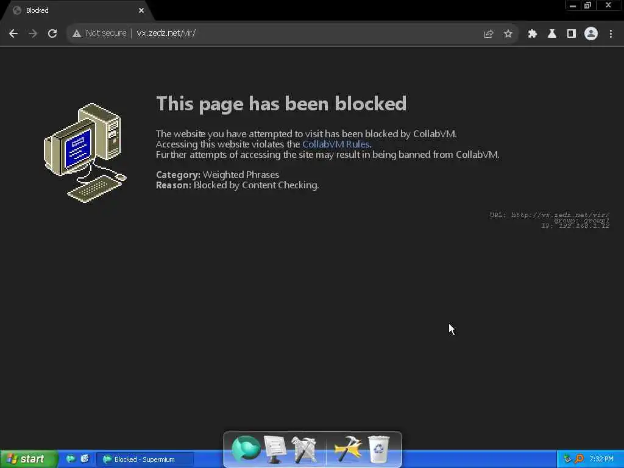Viewport: 624px width, 468px height.
Task: Open the Windows start menu
Action: point(28,459)
